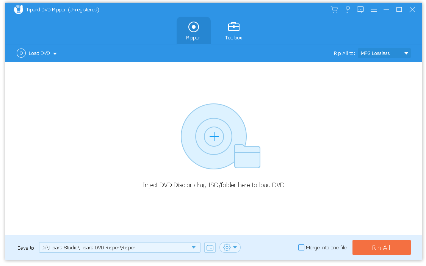Open the output folder browser icon

[x=210, y=247]
